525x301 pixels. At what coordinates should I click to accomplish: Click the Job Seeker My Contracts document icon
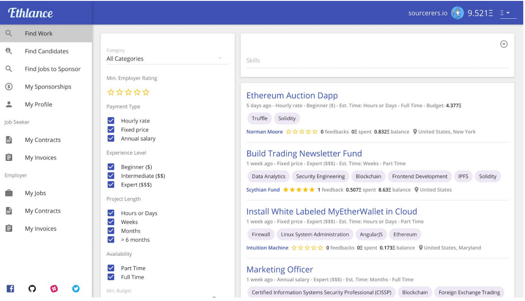(9, 140)
